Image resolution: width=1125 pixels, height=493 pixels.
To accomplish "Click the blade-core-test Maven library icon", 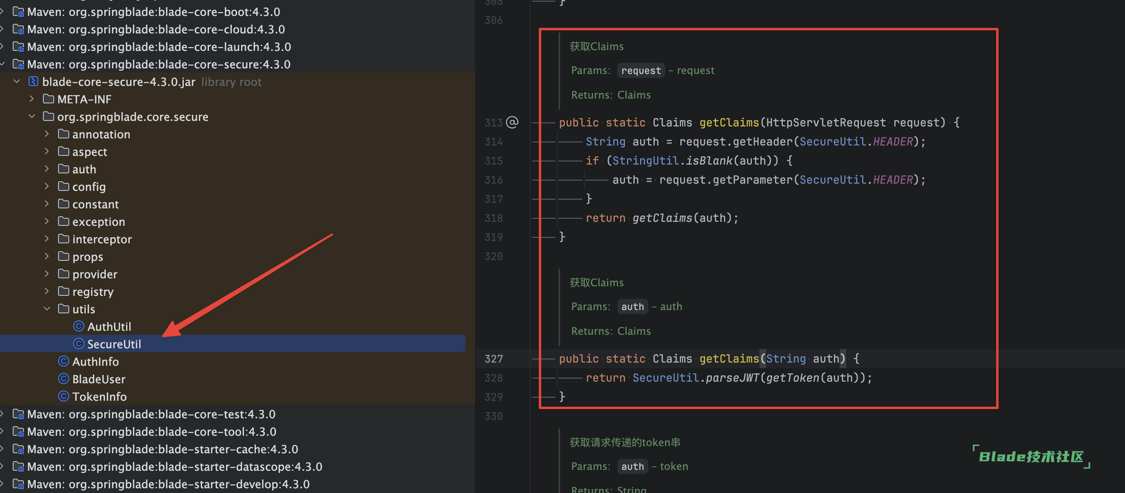I will click(18, 414).
